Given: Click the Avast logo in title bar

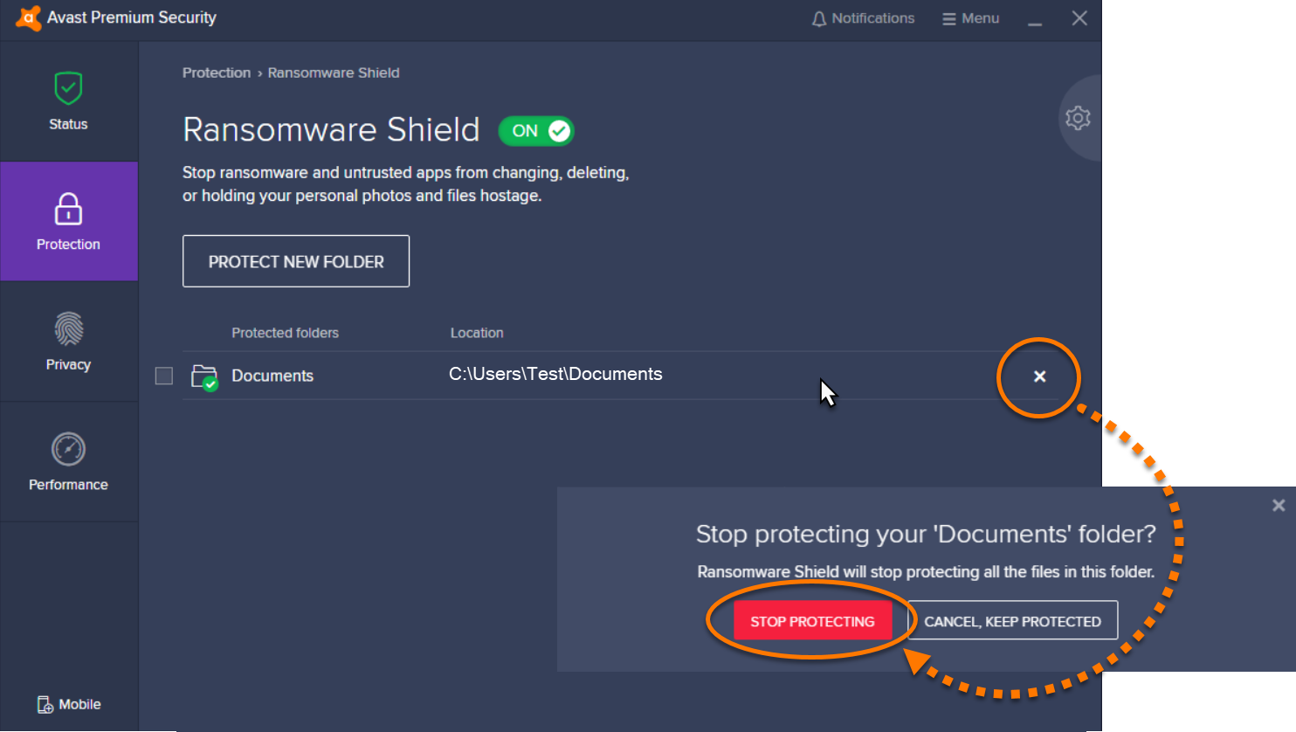Looking at the screenshot, I should click(x=29, y=17).
